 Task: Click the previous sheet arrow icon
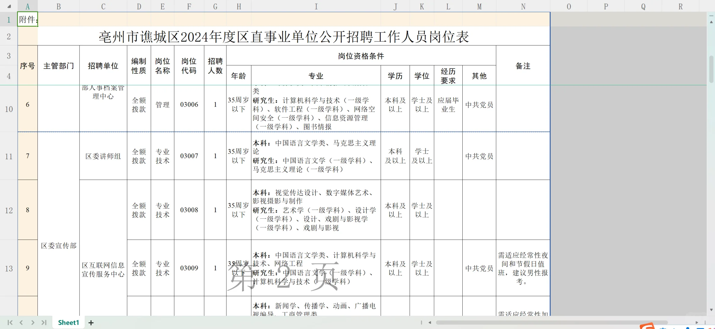(21, 323)
